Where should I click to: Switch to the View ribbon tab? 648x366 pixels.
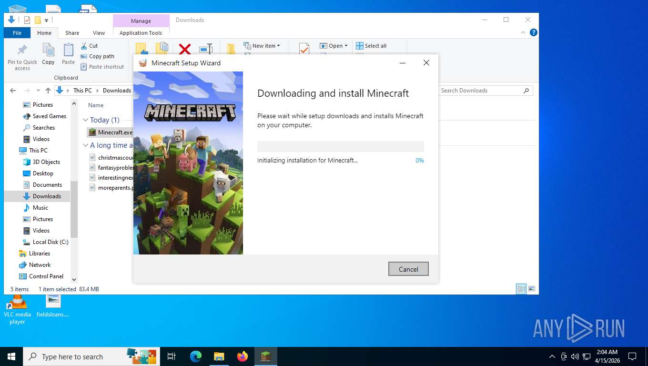(99, 33)
